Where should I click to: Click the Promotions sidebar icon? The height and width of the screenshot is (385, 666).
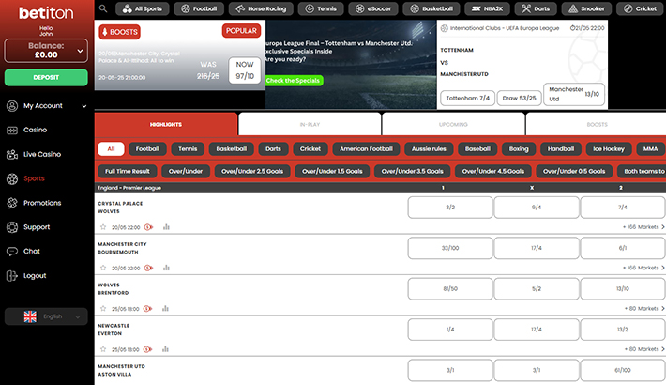(12, 203)
